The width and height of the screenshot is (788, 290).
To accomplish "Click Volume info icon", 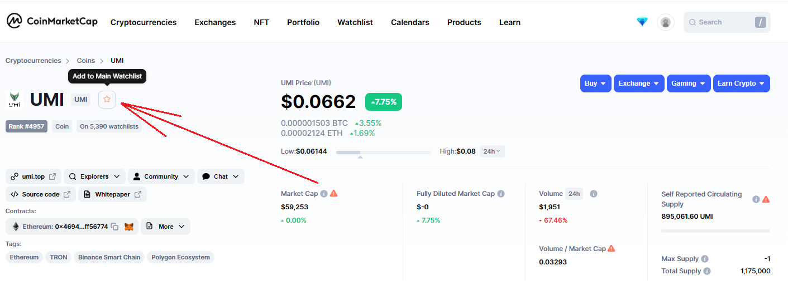I will (x=594, y=194).
